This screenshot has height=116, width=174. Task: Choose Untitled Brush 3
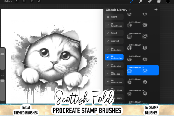[x=142, y=47]
